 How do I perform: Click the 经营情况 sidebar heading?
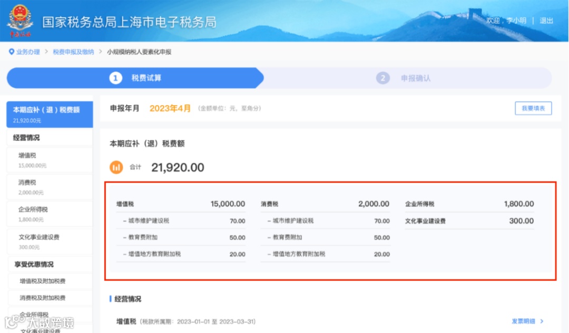coord(26,138)
